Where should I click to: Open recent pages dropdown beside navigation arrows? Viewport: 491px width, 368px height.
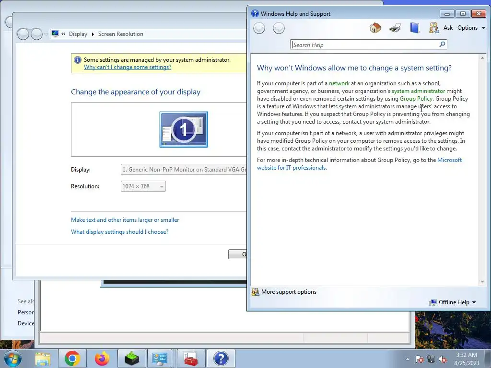[46, 34]
